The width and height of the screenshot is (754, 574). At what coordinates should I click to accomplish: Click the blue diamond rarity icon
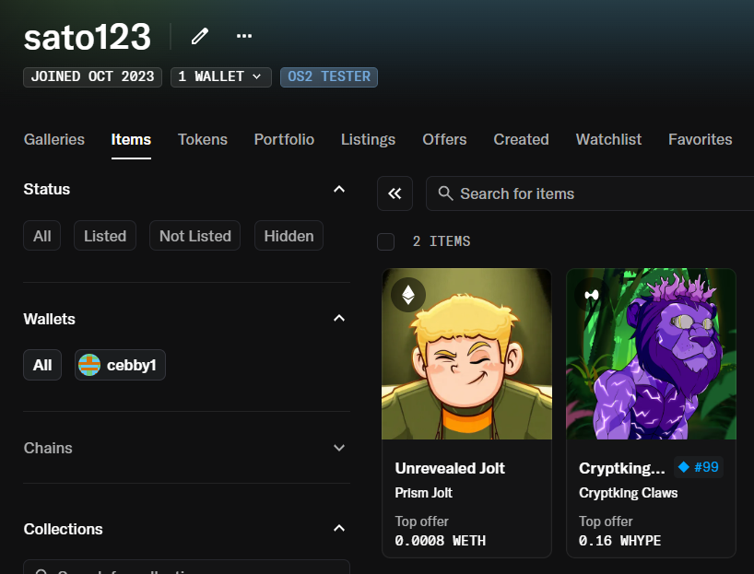(683, 466)
